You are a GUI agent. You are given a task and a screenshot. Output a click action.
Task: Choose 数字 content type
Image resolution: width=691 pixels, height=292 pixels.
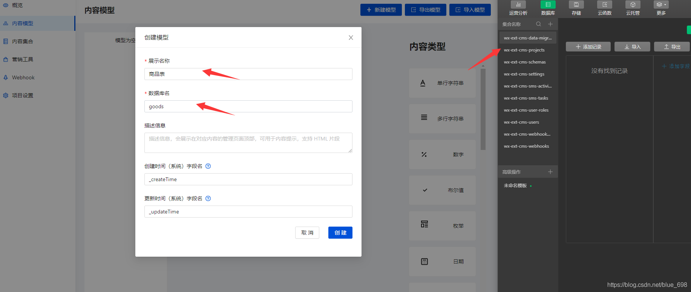click(442, 154)
